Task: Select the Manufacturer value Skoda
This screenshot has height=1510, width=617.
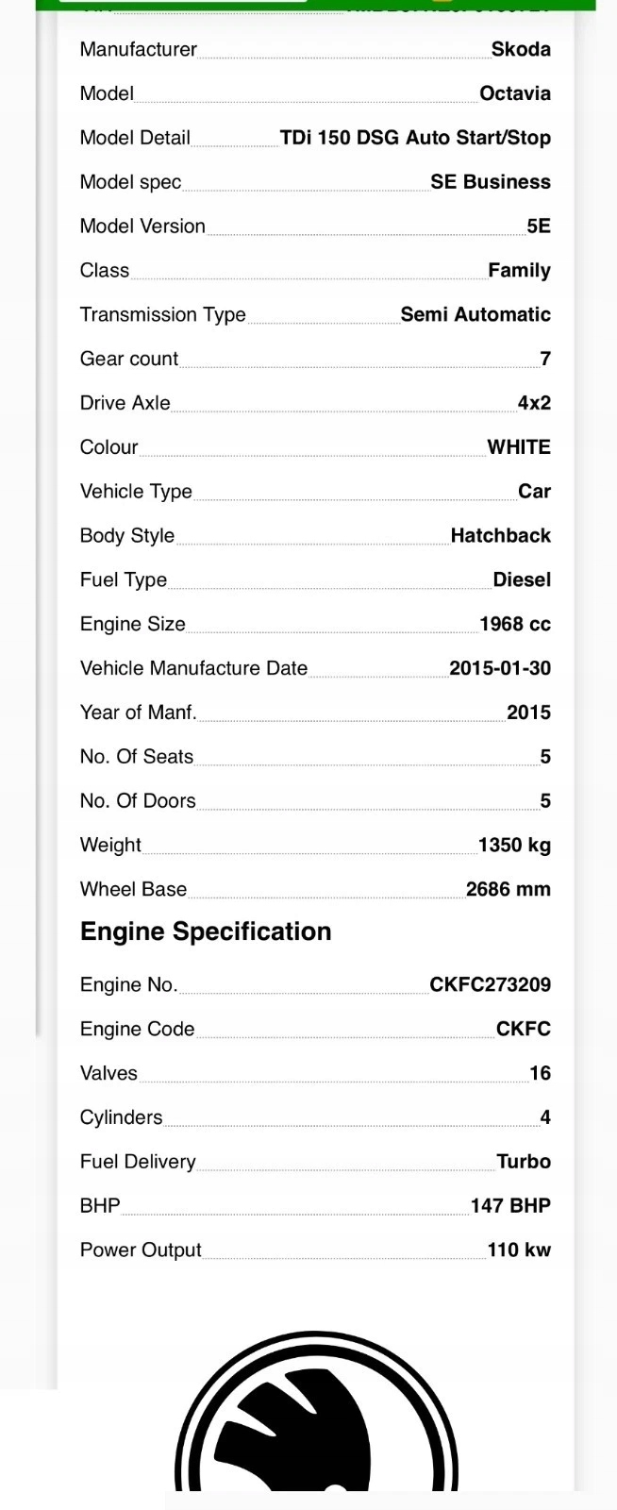Action: 521,49
